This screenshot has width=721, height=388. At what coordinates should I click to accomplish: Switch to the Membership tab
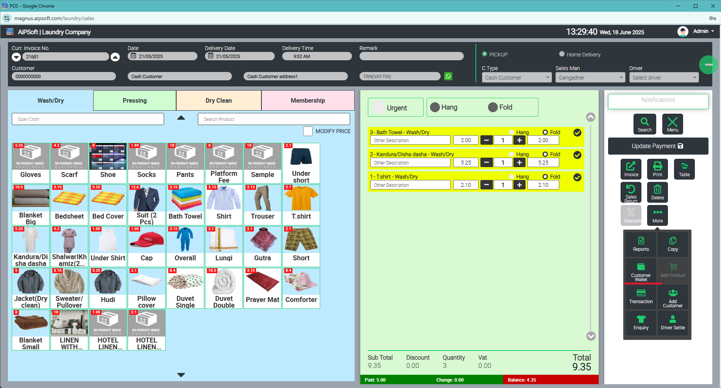(308, 100)
